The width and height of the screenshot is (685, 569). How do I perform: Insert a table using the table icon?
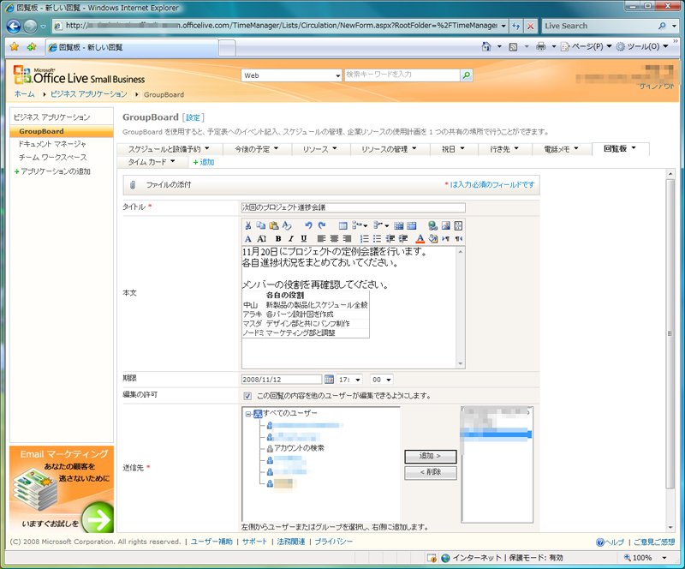pos(343,225)
